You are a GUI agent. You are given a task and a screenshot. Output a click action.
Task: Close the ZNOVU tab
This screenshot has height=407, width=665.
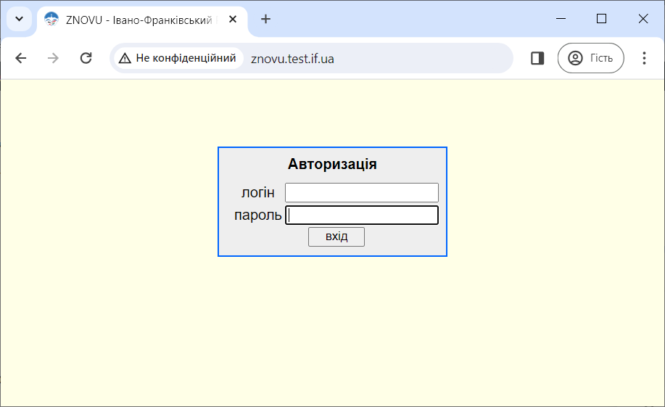pos(233,20)
